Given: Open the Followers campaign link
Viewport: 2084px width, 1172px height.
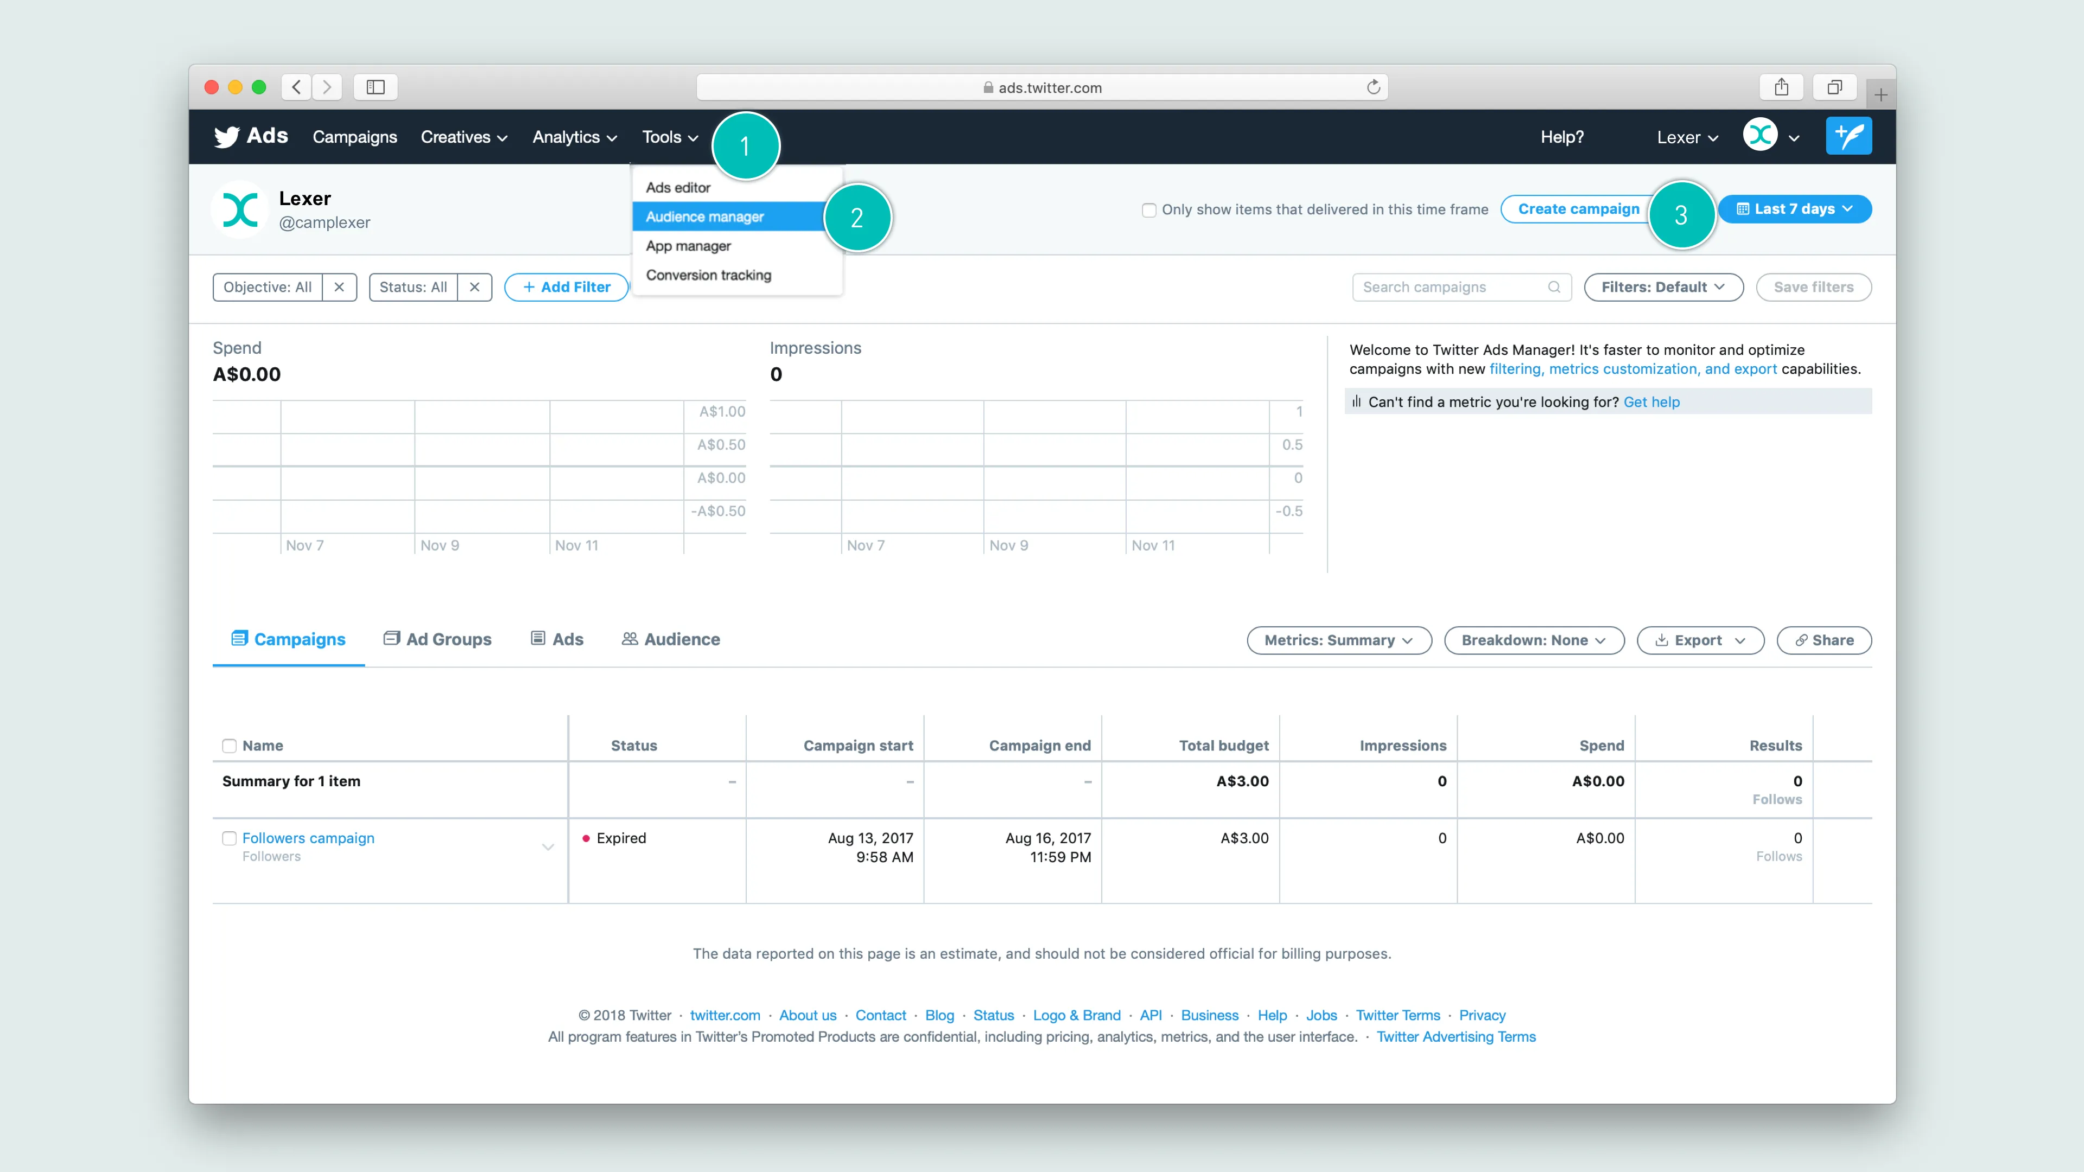Looking at the screenshot, I should (x=308, y=838).
